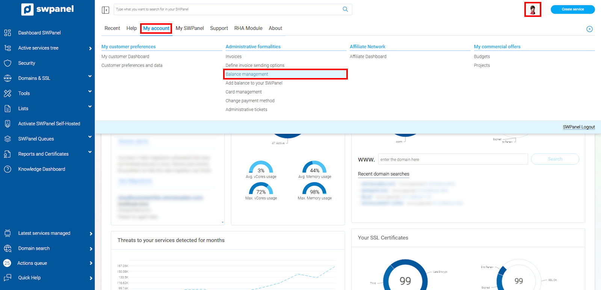Click the search magnifier icon
Image resolution: width=601 pixels, height=290 pixels.
pyautogui.click(x=345, y=9)
